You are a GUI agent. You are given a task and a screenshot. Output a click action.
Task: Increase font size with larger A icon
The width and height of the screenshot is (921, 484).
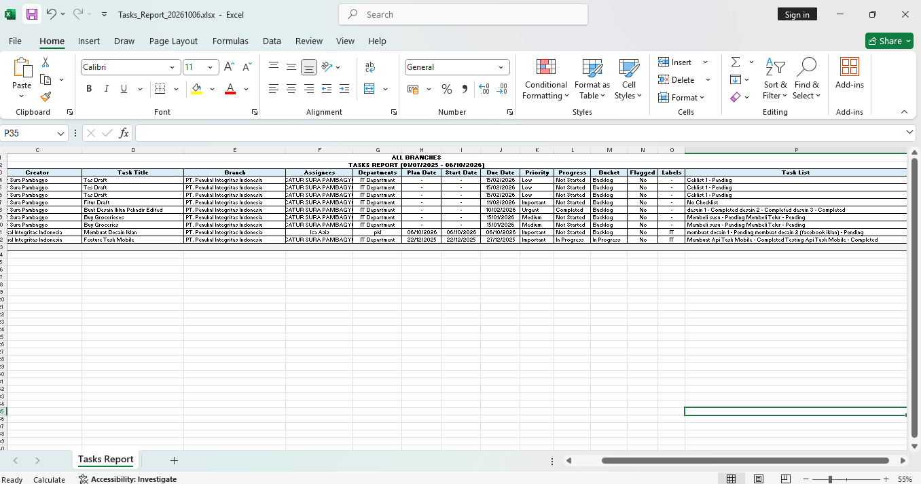(x=230, y=67)
